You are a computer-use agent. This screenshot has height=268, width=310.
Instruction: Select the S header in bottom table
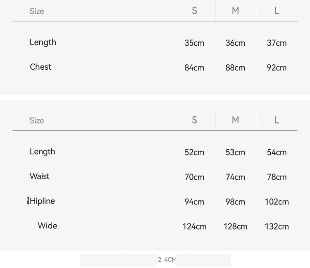(194, 120)
